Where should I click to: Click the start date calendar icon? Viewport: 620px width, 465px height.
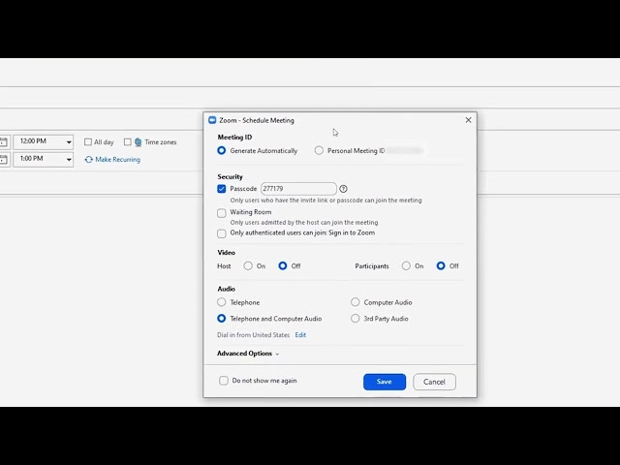[x=4, y=142]
